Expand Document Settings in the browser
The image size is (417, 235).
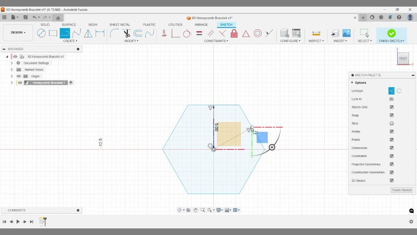(12, 63)
